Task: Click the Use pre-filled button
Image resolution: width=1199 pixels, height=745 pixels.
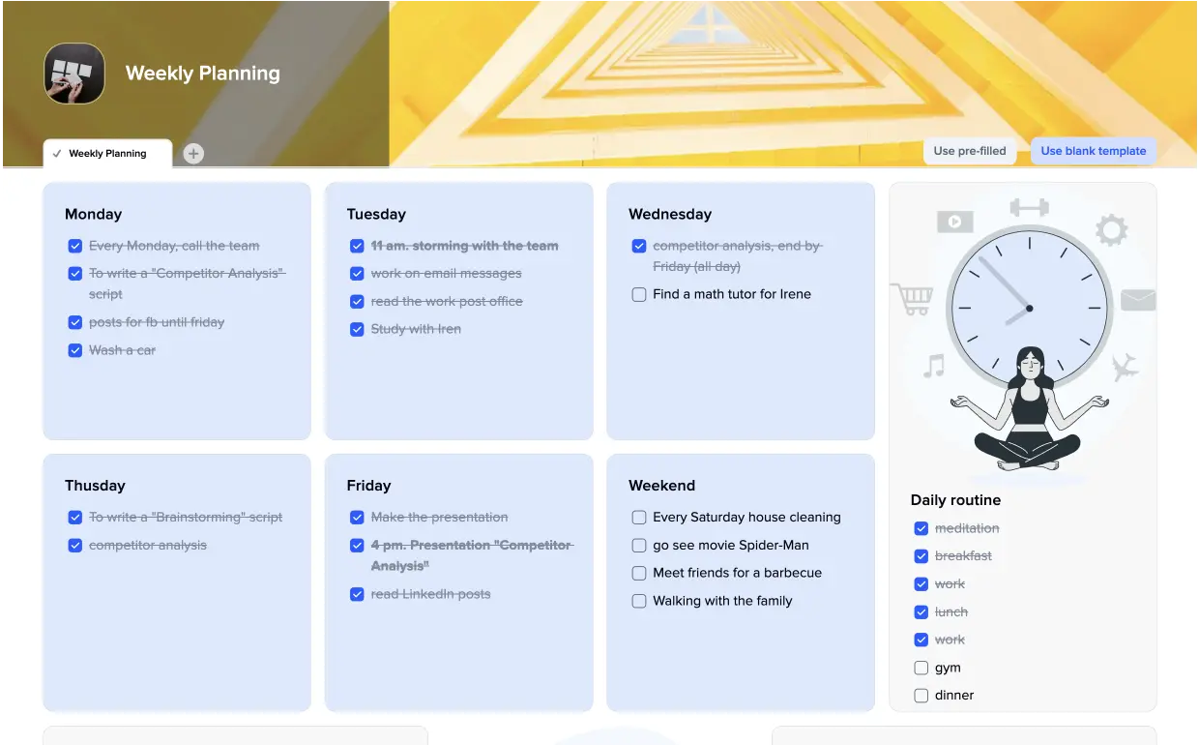Action: click(970, 151)
